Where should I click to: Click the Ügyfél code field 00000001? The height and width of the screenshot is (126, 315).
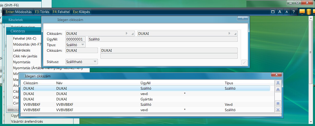coord(76,39)
